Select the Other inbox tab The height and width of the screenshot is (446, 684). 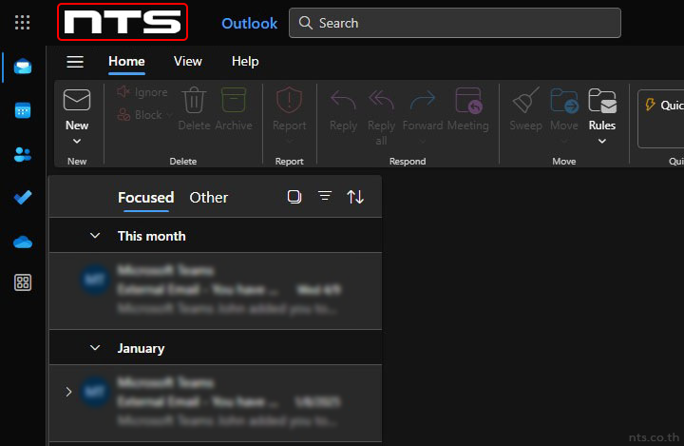tap(208, 198)
